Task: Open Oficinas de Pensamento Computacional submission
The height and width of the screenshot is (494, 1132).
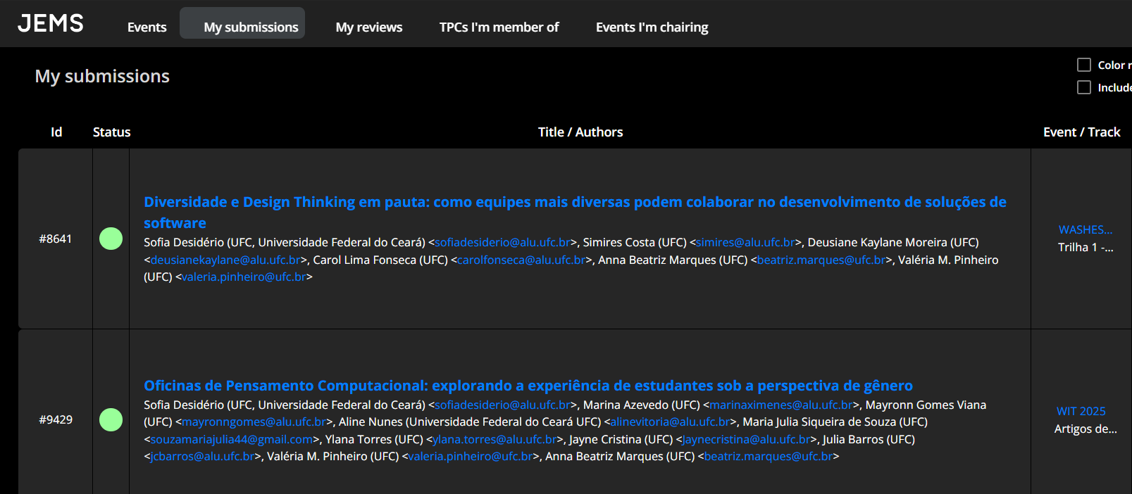Action: [528, 386]
